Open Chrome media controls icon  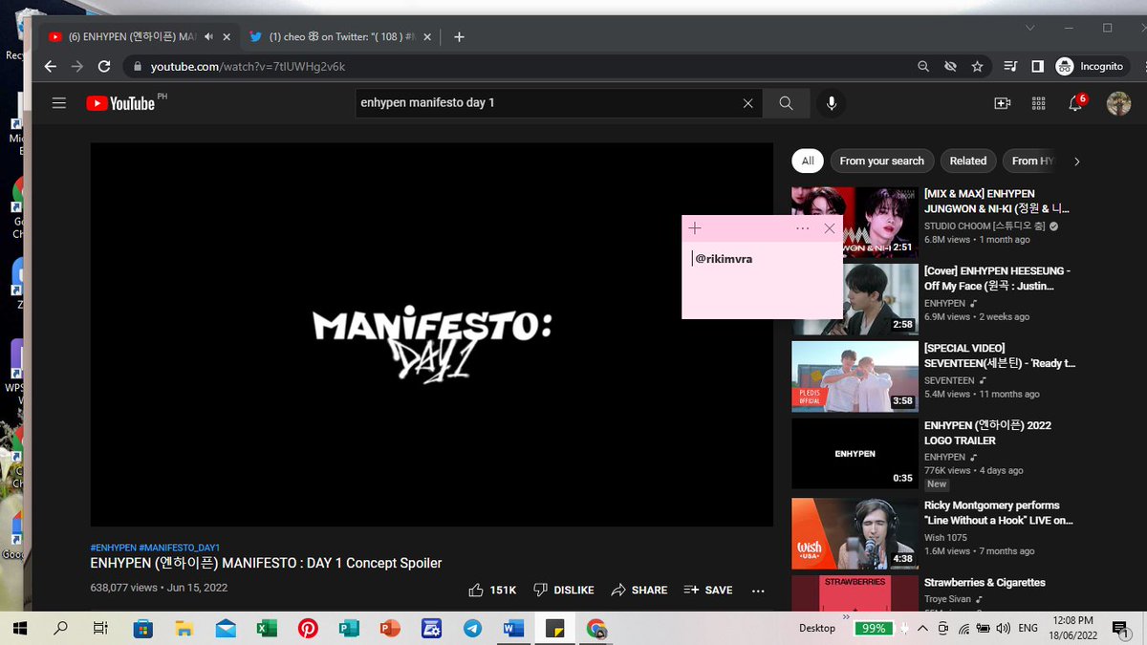click(x=1010, y=67)
